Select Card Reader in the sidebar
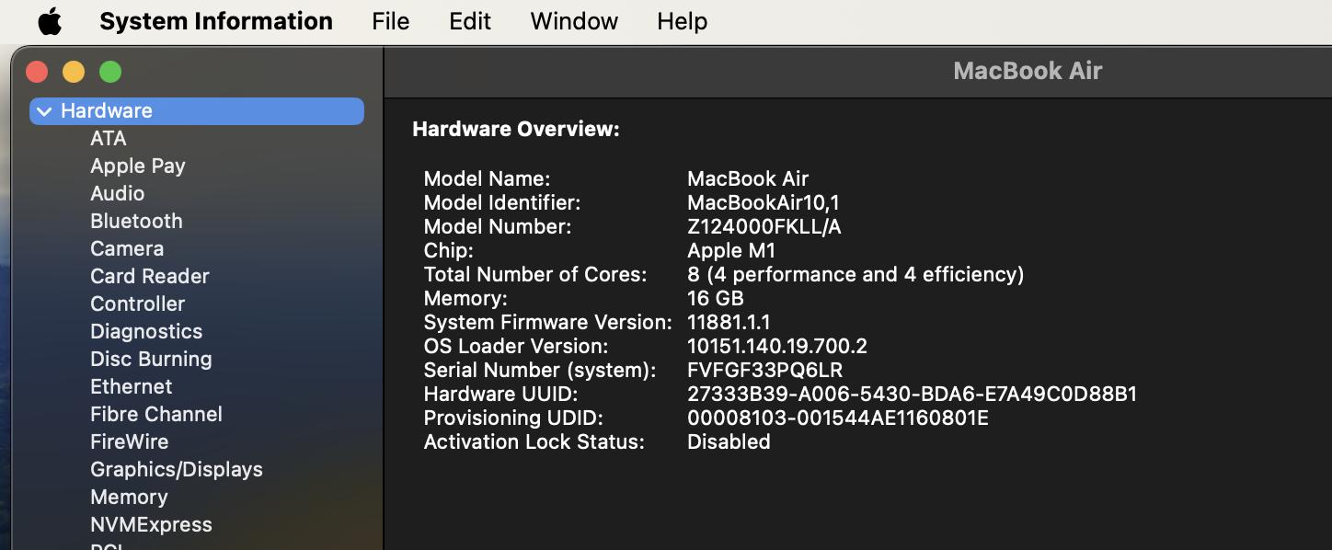This screenshot has width=1332, height=550. coord(150,276)
